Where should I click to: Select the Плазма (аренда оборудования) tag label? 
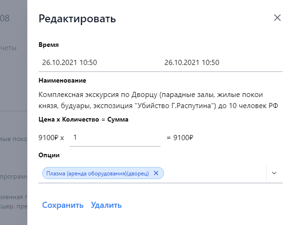[97, 173]
